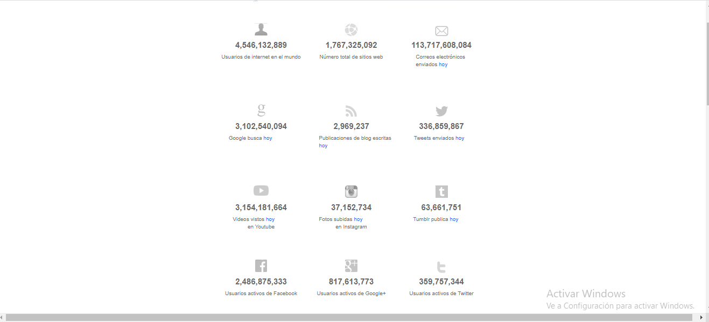Viewport: 709px width, 322px height.
Task: Click 'Usuarios activos de Google+' label
Action: (x=351, y=294)
